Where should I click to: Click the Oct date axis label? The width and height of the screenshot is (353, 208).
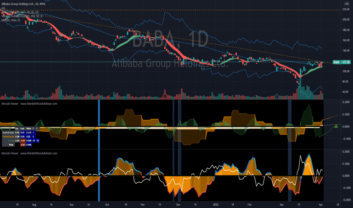point(107,205)
